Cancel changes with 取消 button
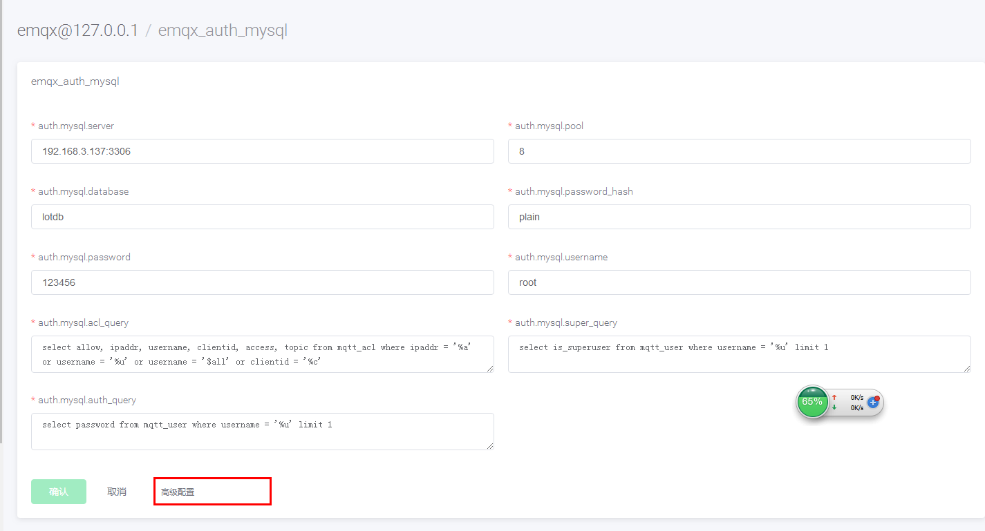985x531 pixels. click(117, 492)
